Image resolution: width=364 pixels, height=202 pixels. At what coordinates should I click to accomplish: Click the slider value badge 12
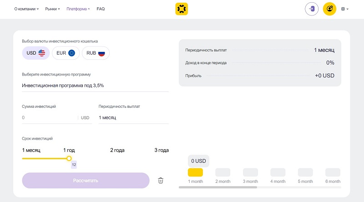(74, 165)
